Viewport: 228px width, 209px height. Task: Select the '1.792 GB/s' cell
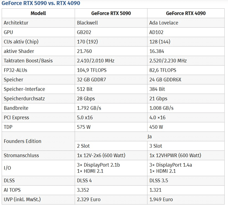point(89,108)
